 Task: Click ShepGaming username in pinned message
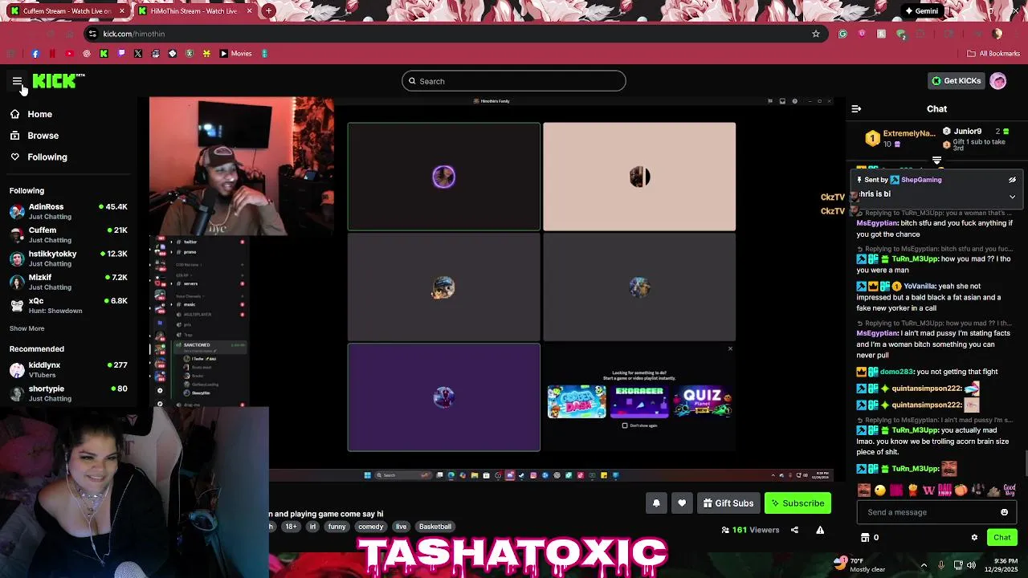tap(921, 180)
